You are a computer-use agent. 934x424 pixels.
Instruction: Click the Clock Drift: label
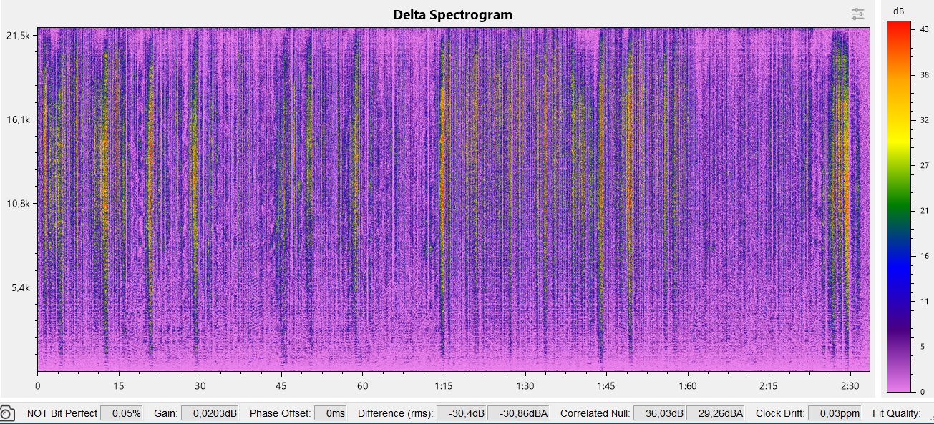pyautogui.click(x=780, y=413)
